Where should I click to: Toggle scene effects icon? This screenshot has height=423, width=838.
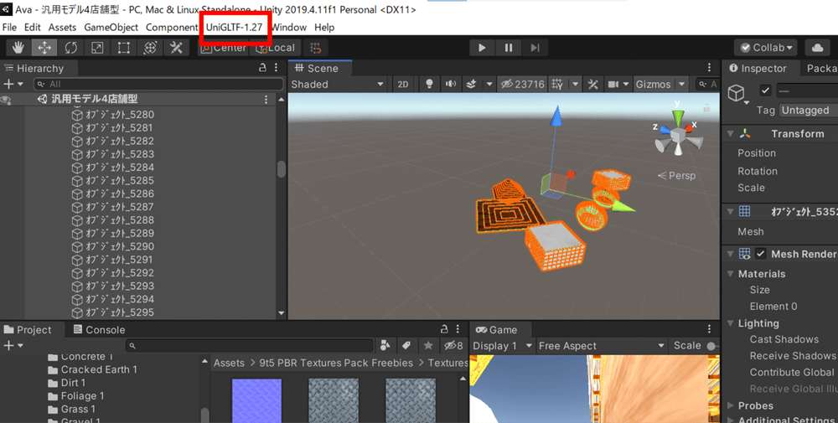tap(471, 84)
